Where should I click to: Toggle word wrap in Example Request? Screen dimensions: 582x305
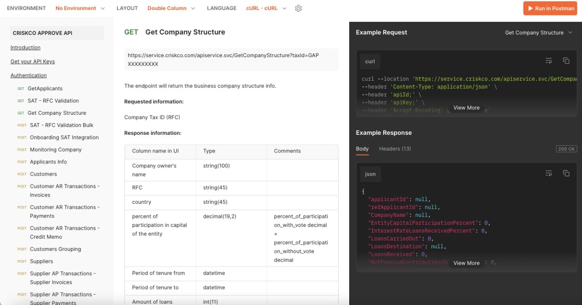[549, 61]
